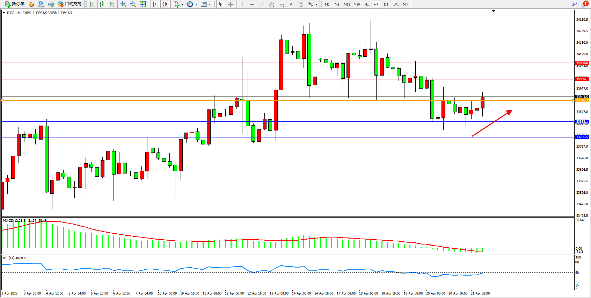
Task: Open the indicators list dropdown
Action: (178, 4)
